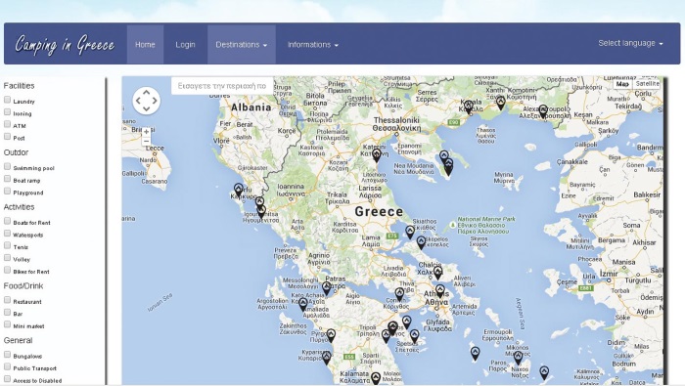Click the camping marker near Pyrgos
The image size is (685, 386).
331,336
